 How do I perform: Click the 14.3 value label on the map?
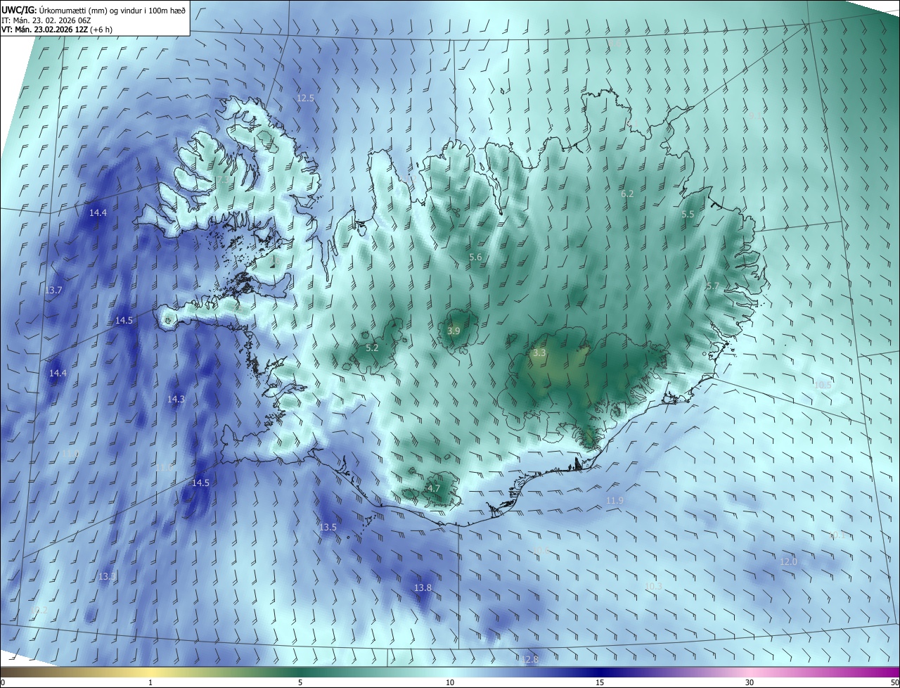point(176,399)
